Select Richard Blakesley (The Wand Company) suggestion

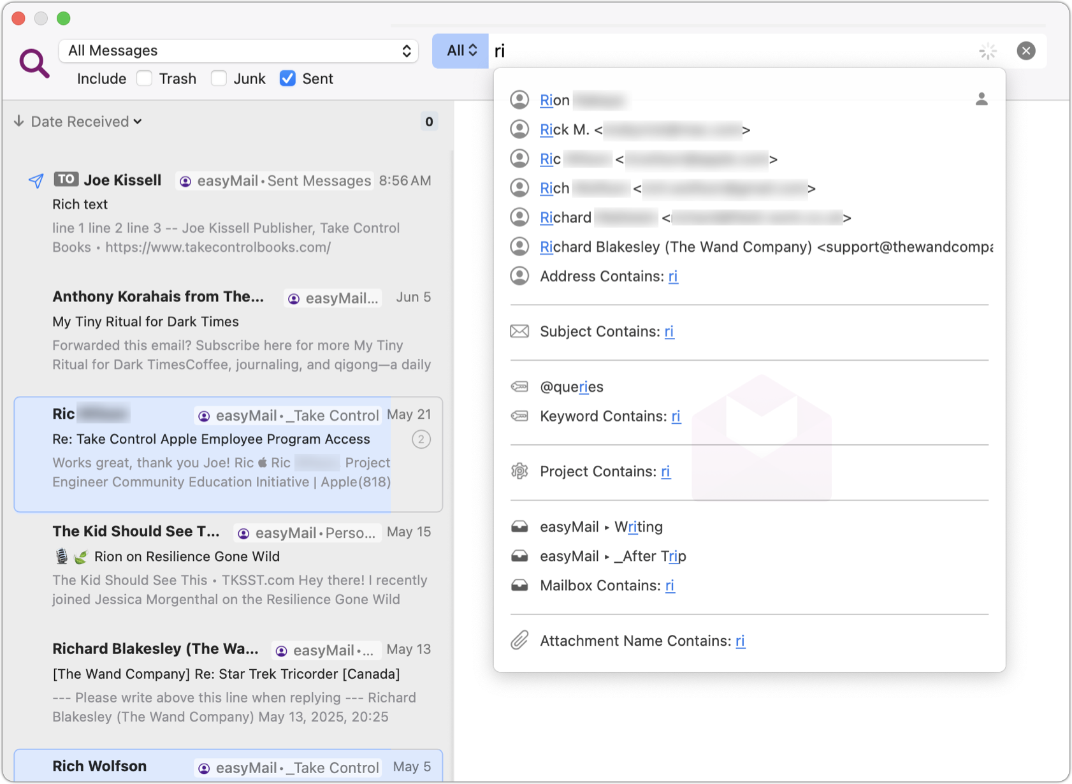[765, 247]
